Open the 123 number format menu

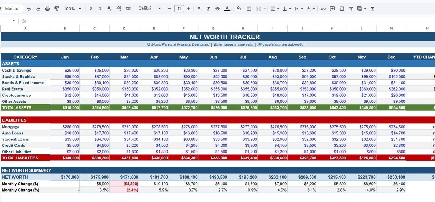tap(128, 9)
